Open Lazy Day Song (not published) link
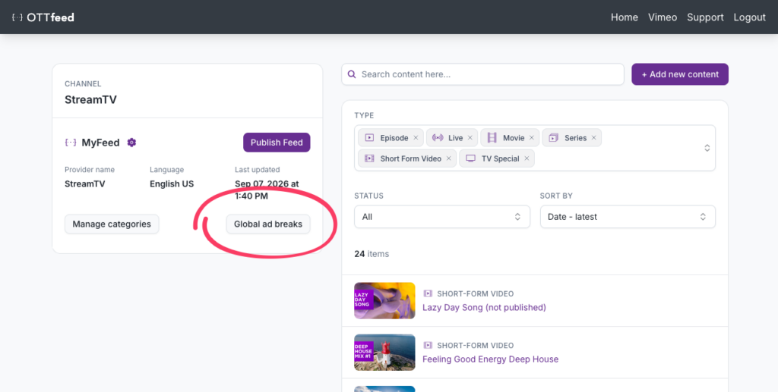This screenshot has width=778, height=392. point(484,307)
